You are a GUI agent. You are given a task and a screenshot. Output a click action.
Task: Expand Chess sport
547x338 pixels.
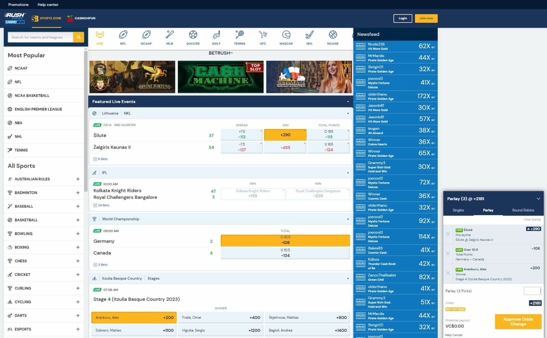point(78,261)
